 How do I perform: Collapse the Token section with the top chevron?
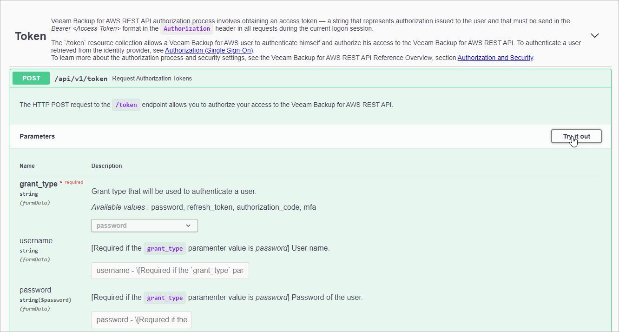tap(595, 35)
